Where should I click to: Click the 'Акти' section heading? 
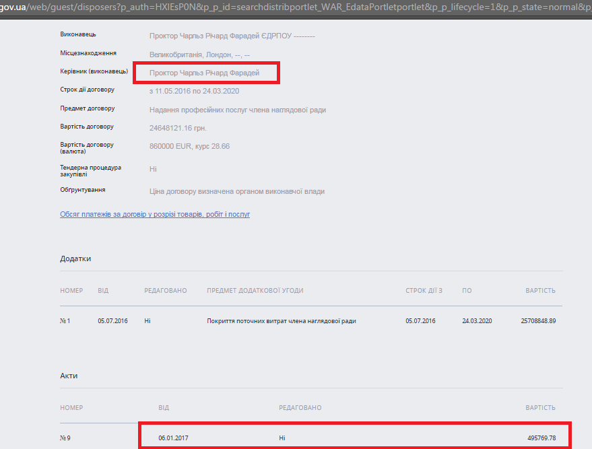(69, 376)
